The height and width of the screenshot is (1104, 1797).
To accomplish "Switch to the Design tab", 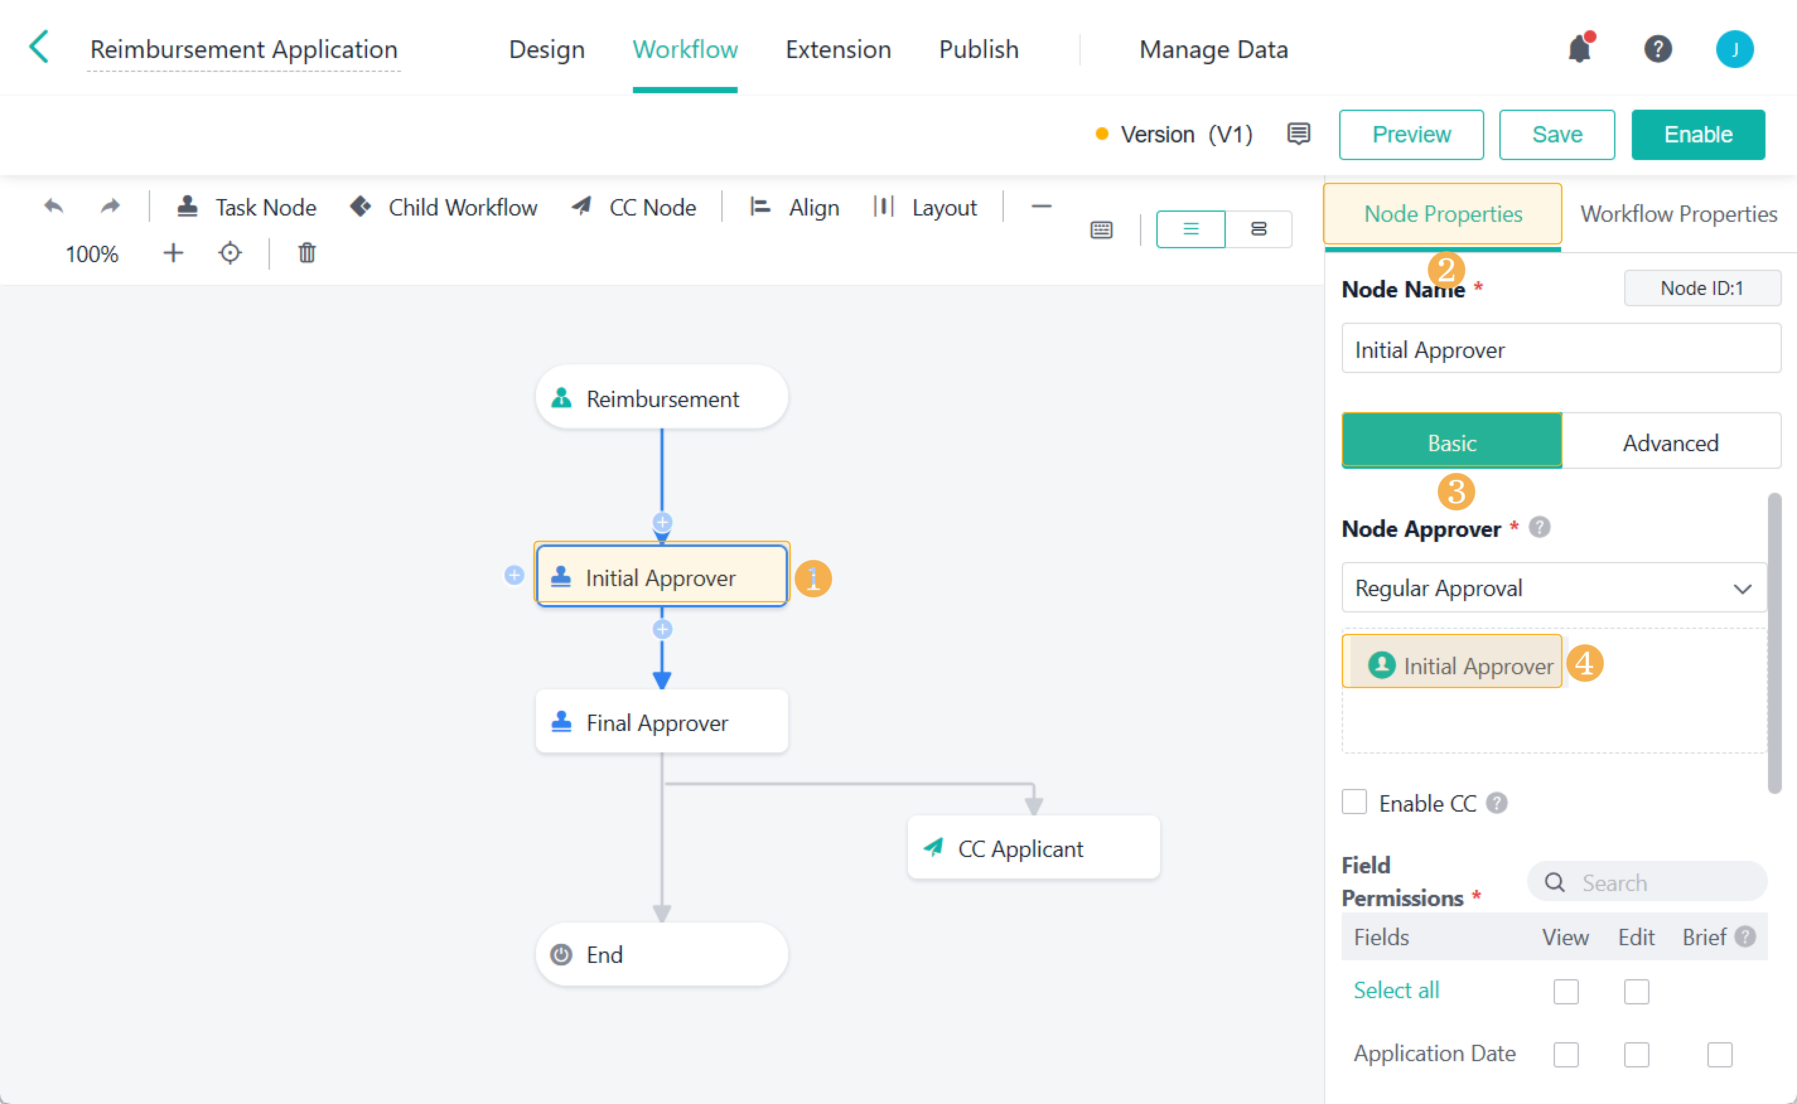I will pyautogui.click(x=546, y=49).
